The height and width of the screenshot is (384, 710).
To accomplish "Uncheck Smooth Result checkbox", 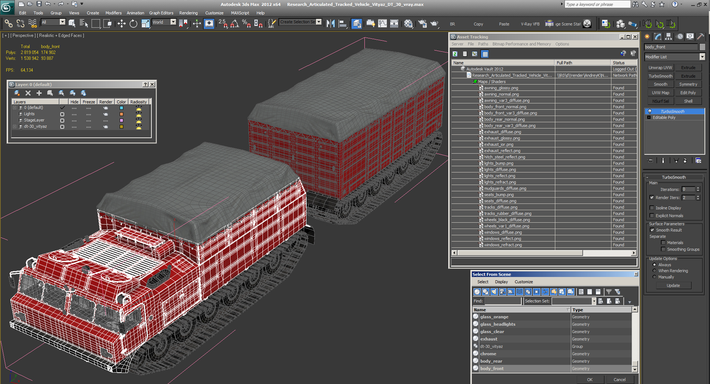I will point(651,230).
